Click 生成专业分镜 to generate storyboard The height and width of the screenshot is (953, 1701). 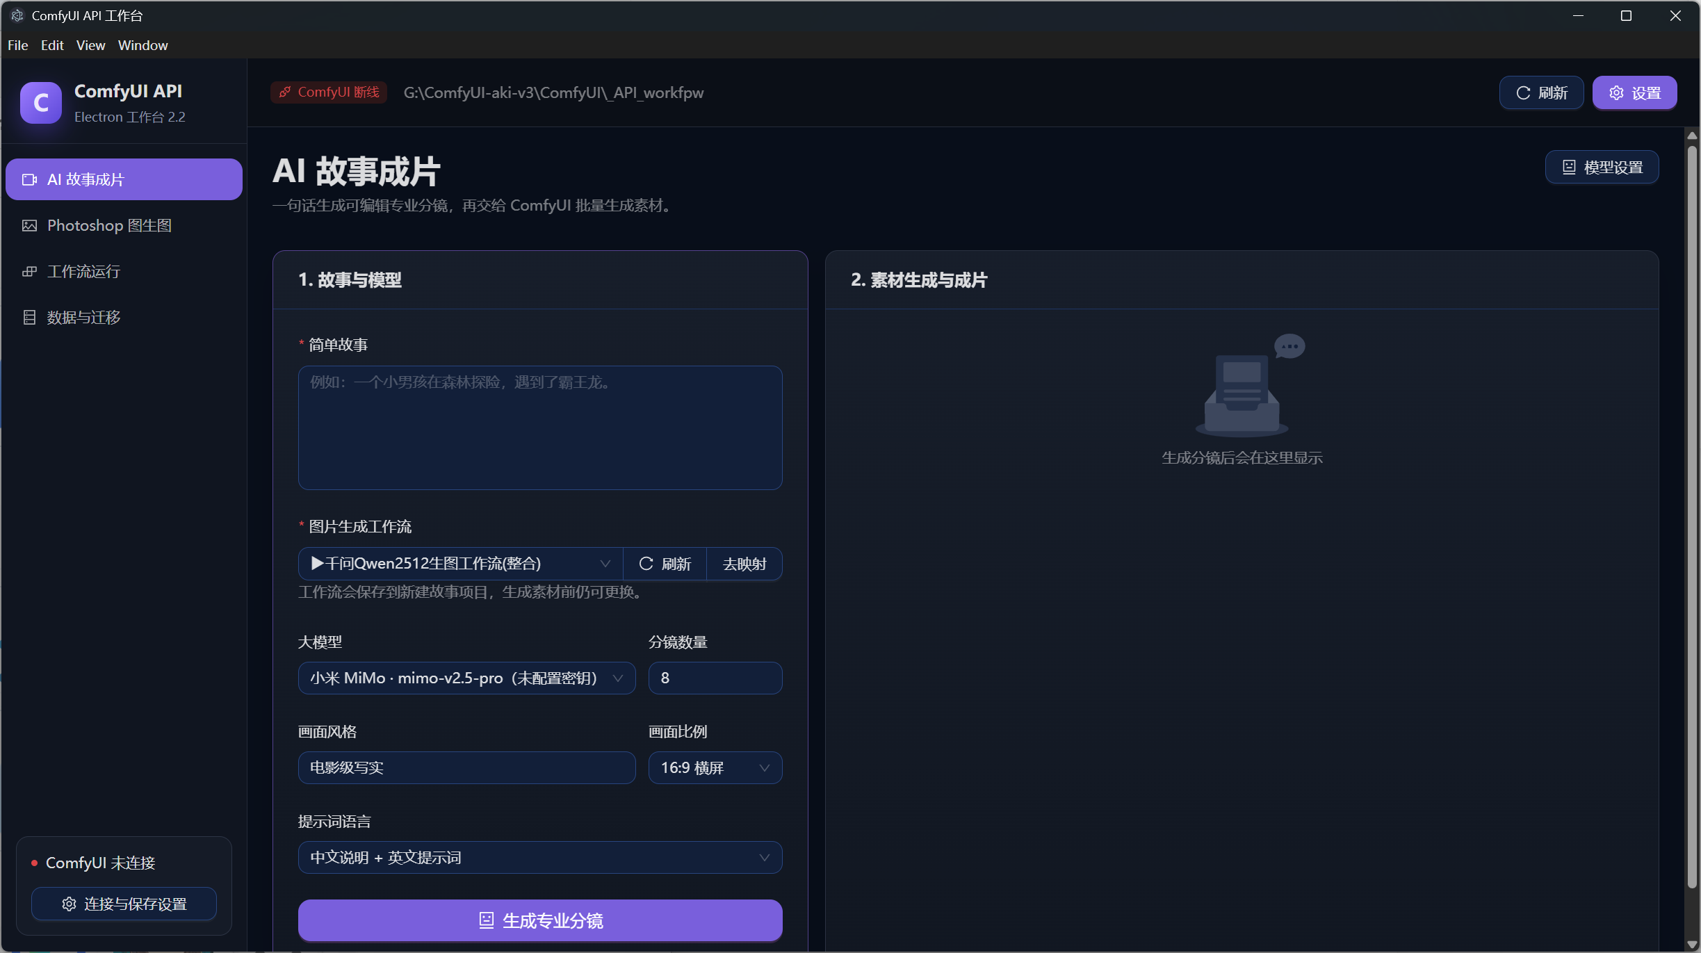pos(540,921)
